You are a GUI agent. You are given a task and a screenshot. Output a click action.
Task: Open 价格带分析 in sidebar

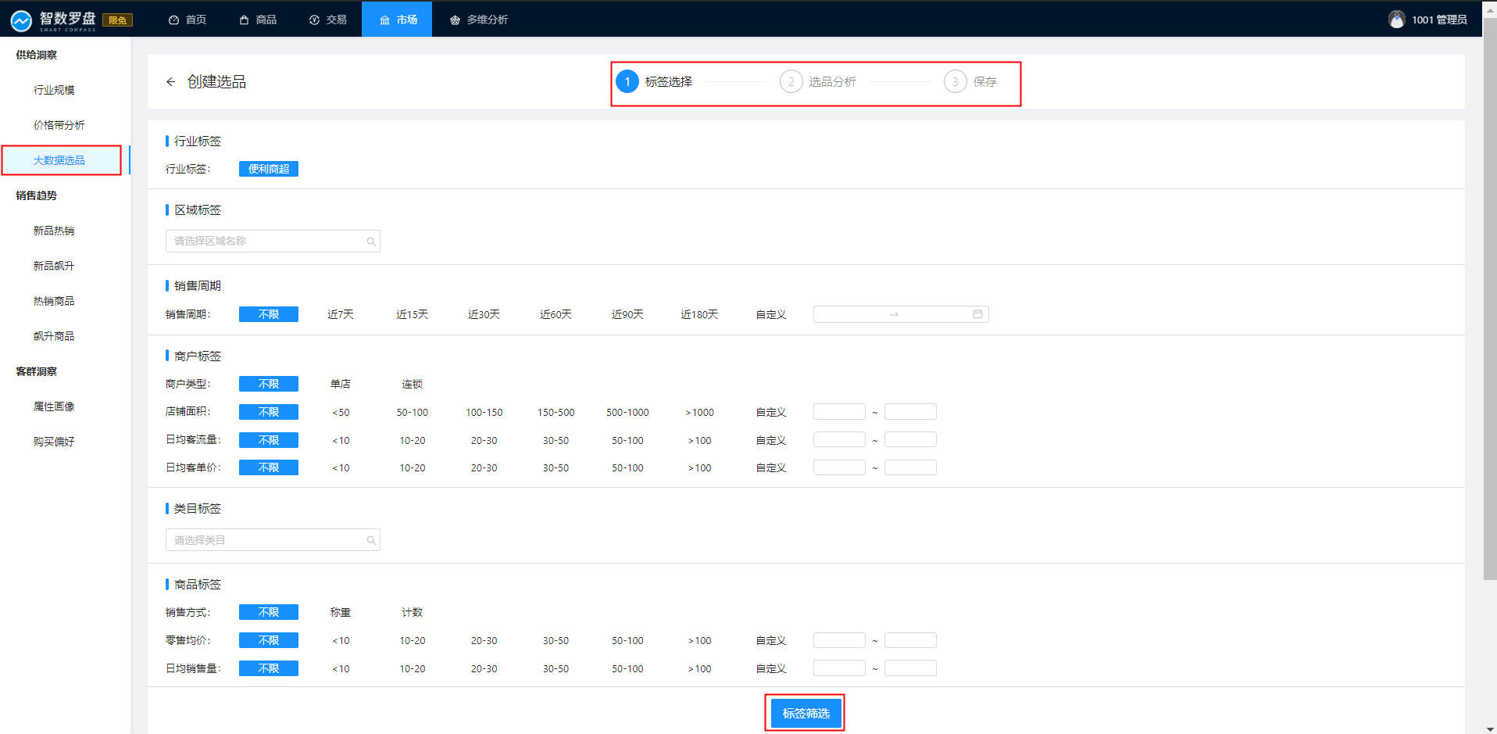point(59,125)
